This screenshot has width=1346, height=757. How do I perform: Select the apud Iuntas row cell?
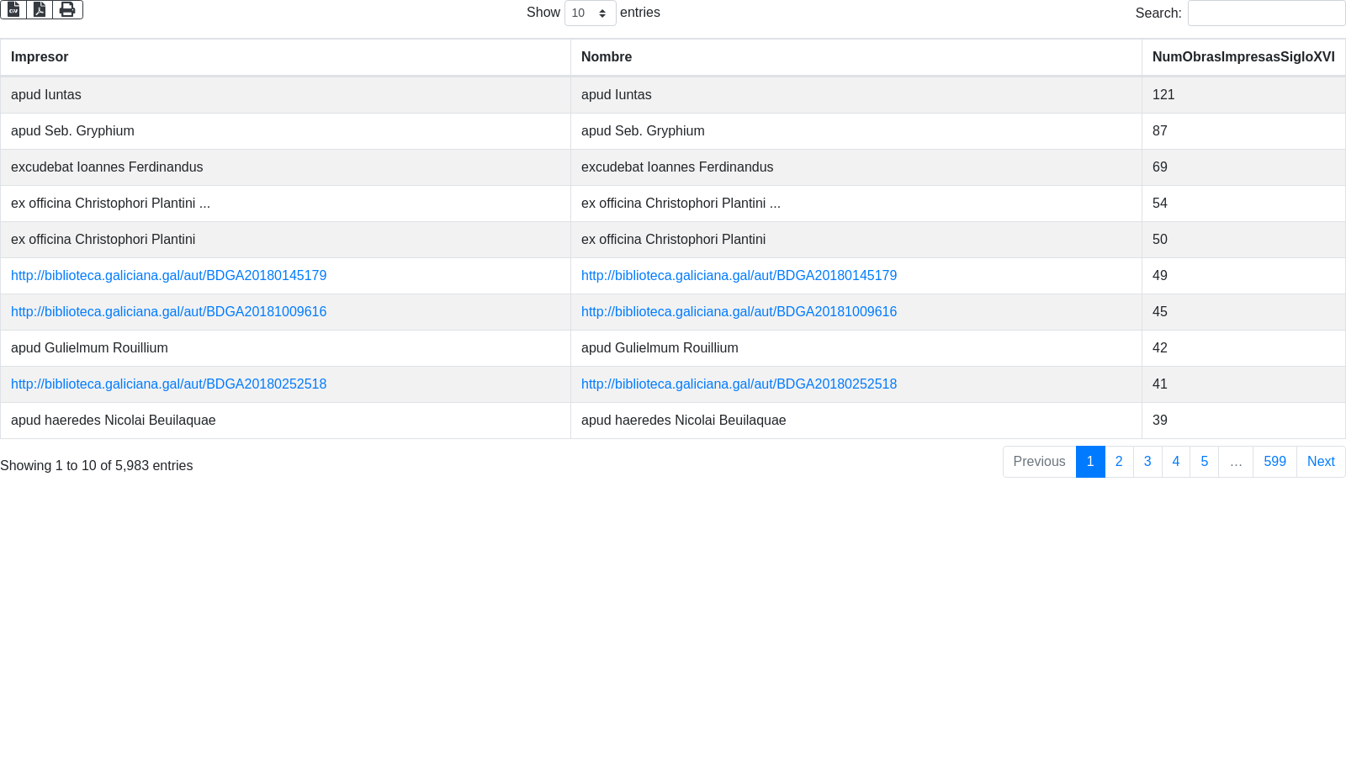[x=46, y=95]
